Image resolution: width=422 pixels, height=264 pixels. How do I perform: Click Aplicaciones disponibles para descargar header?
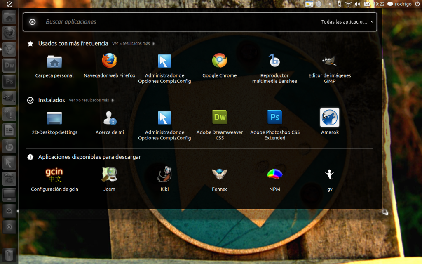[89, 157]
